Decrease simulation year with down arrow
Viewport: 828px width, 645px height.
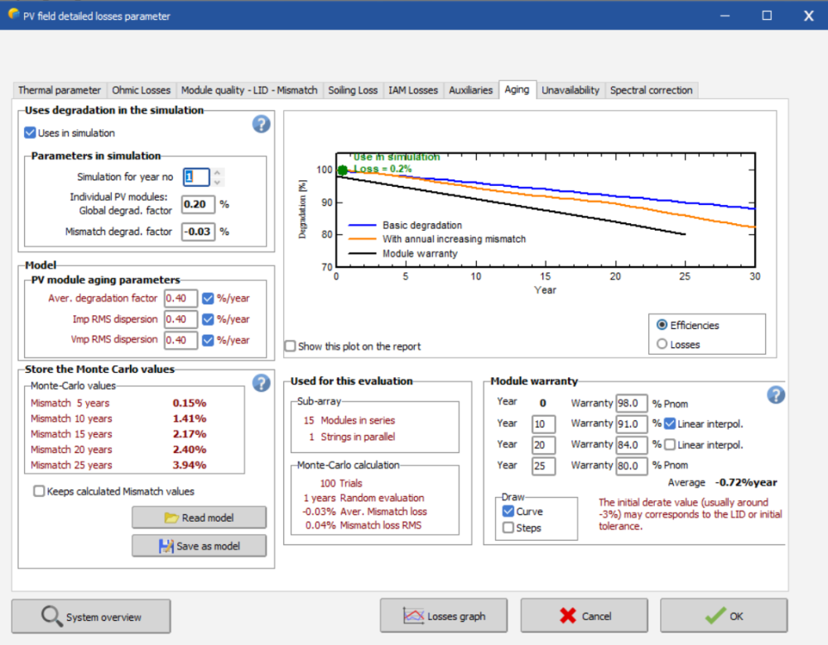217,182
